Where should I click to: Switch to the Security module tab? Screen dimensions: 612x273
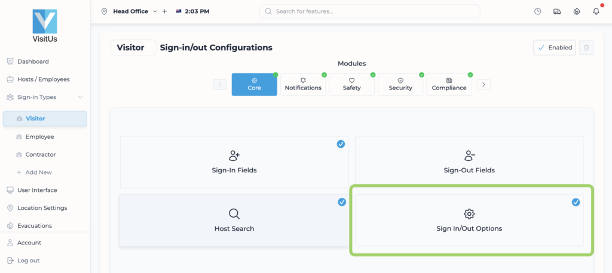coord(400,85)
